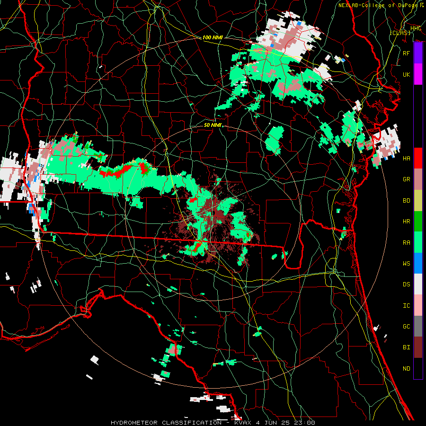Click the UK legend label
Image resolution: width=426 pixels, height=426 pixels.
406,74
